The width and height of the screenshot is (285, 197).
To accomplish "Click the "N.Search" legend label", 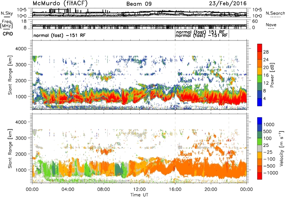I will 275,13.
